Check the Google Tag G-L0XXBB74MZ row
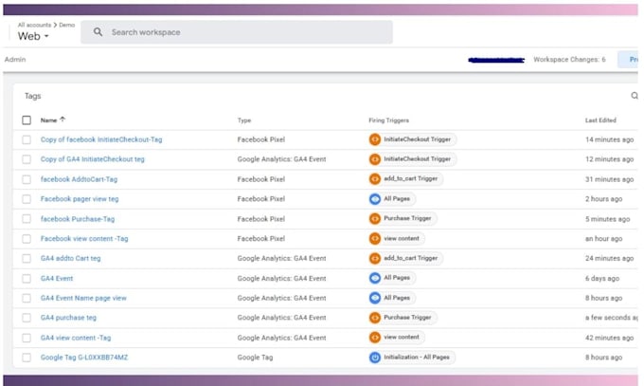This screenshot has width=644, height=386. [x=27, y=358]
